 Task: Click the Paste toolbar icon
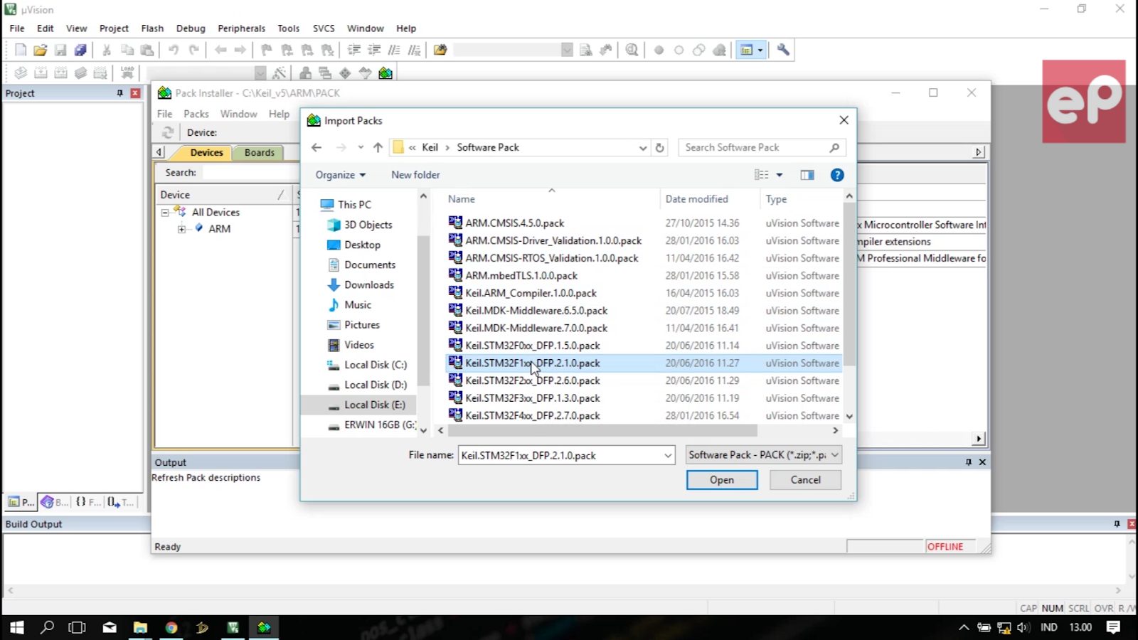click(x=147, y=50)
